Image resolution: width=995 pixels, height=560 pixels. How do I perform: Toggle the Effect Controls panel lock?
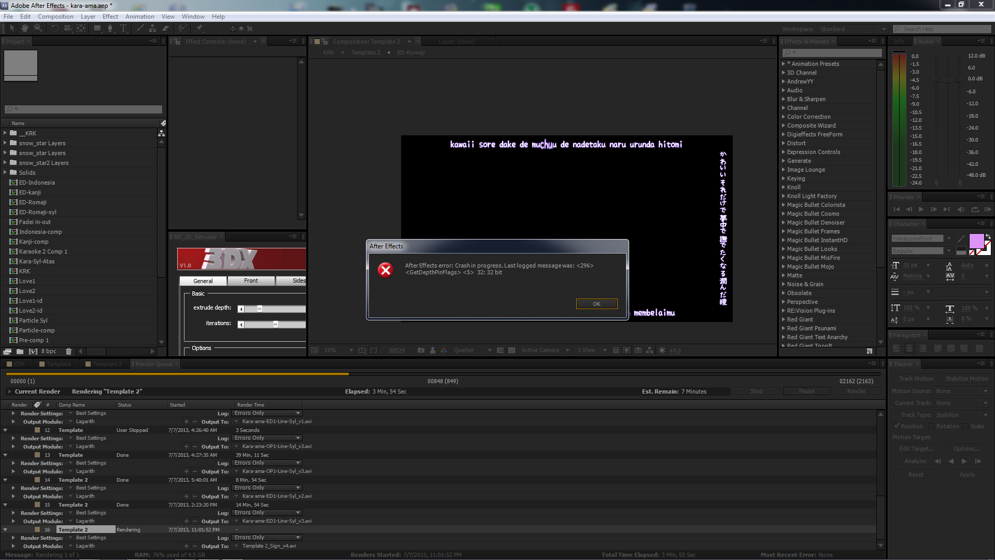(177, 41)
